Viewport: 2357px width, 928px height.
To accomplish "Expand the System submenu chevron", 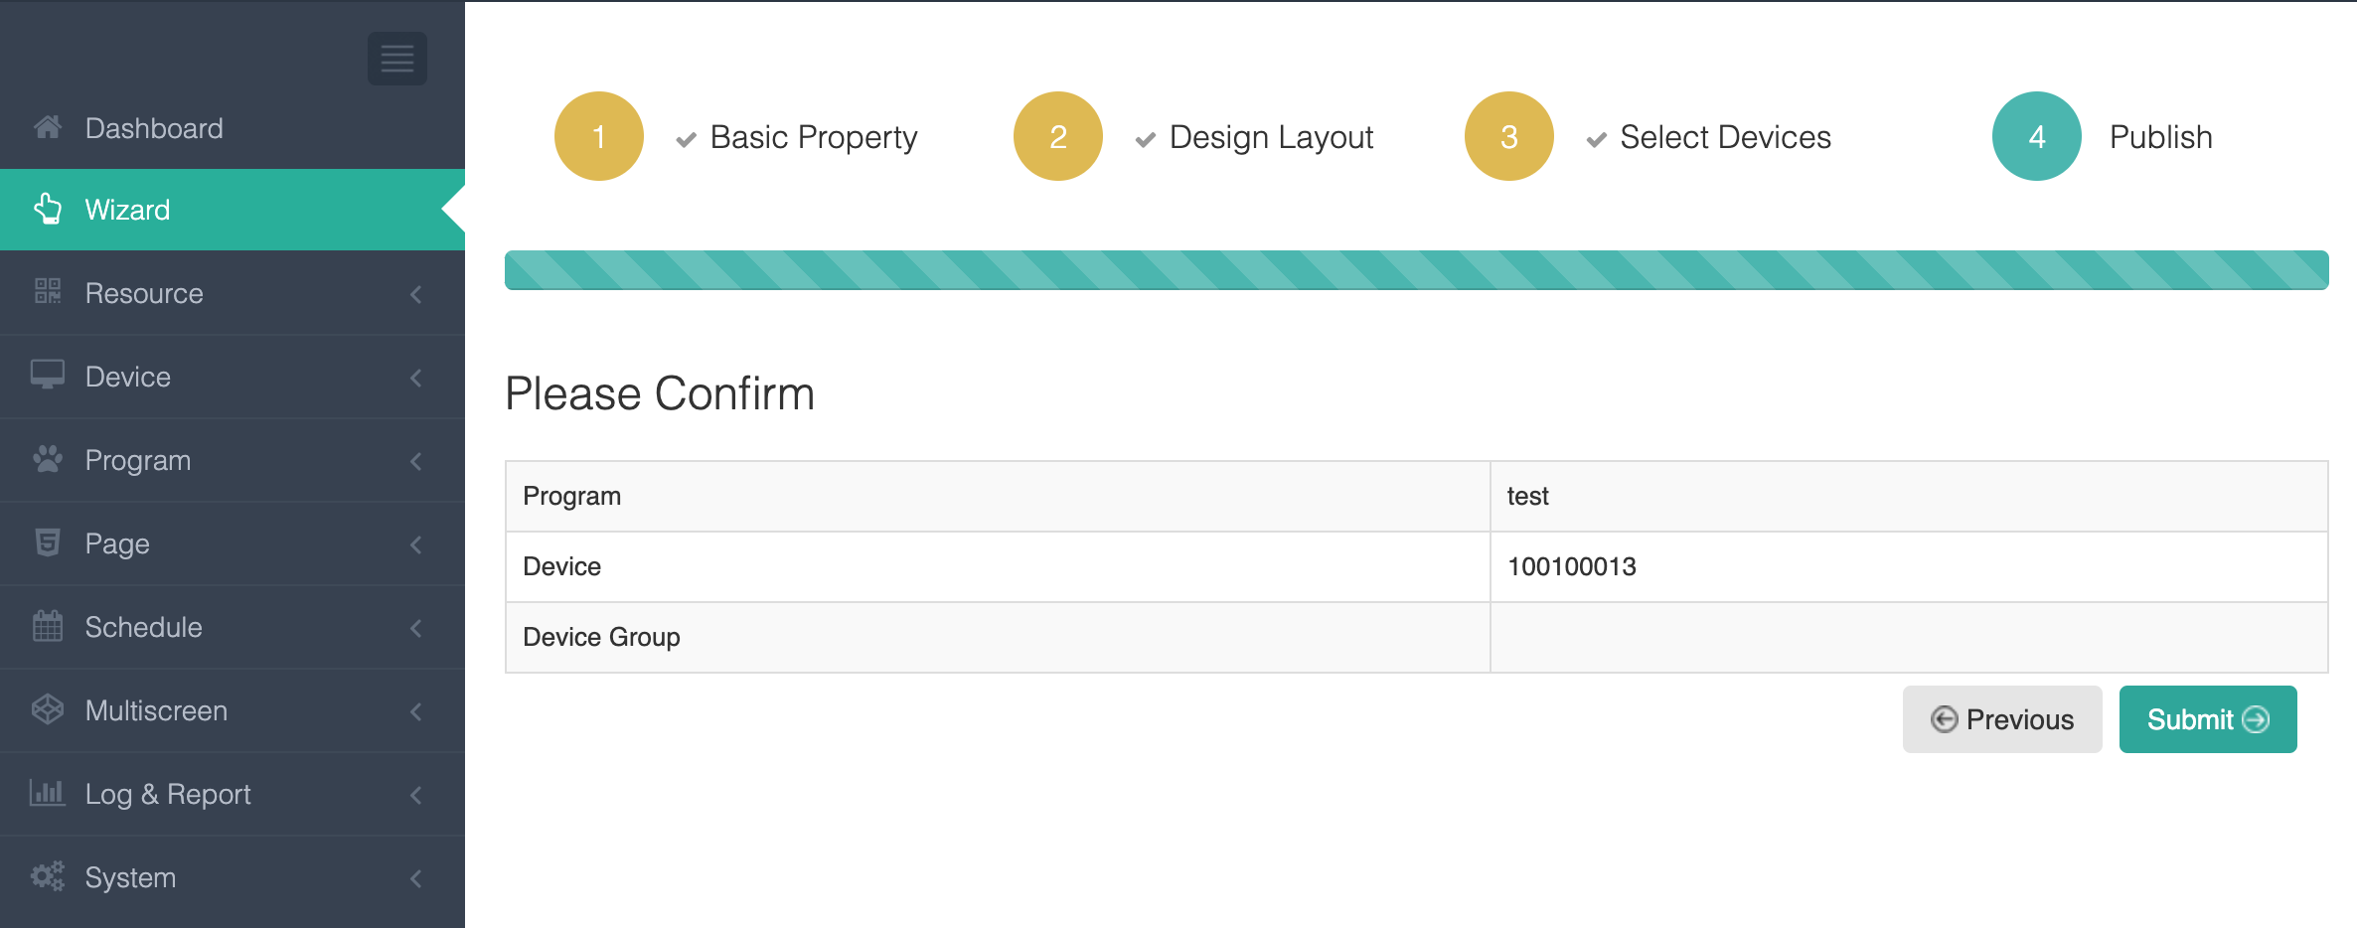I will tap(416, 878).
